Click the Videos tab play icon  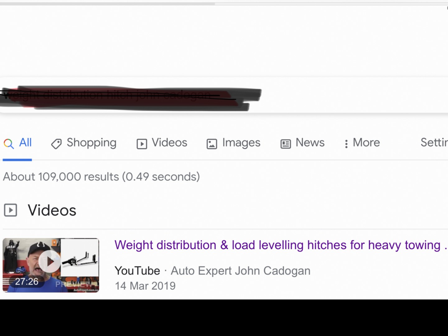[142, 144]
